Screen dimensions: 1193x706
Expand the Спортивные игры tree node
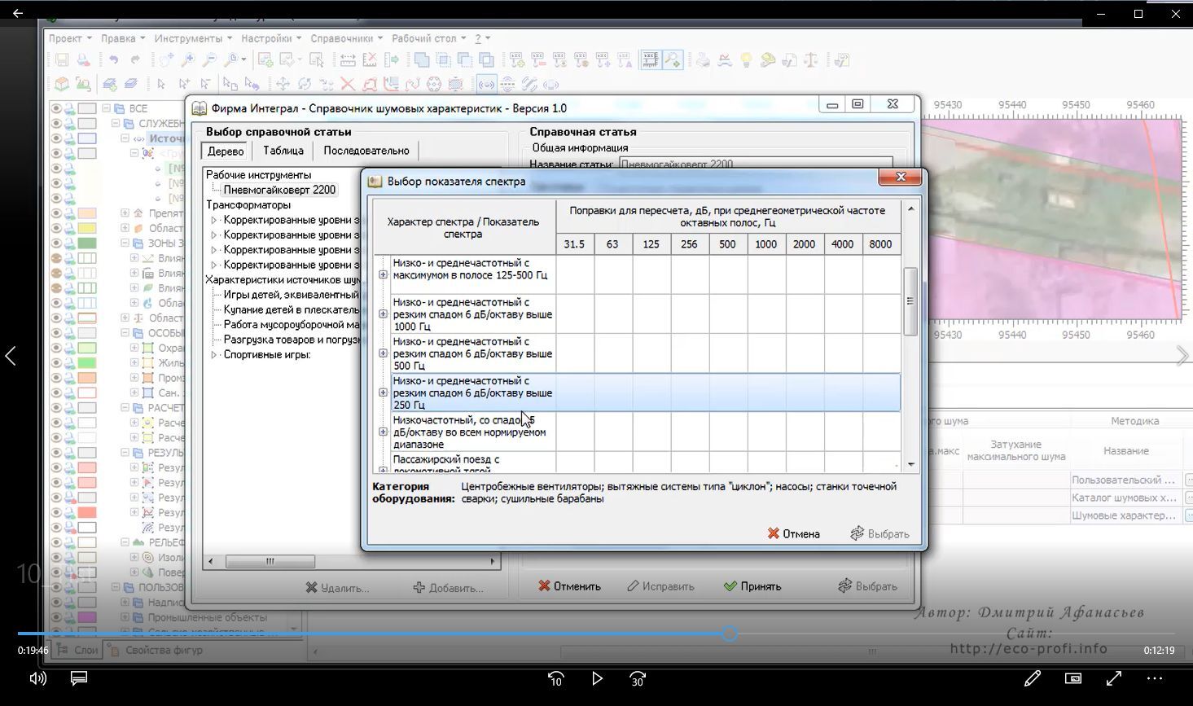(214, 355)
